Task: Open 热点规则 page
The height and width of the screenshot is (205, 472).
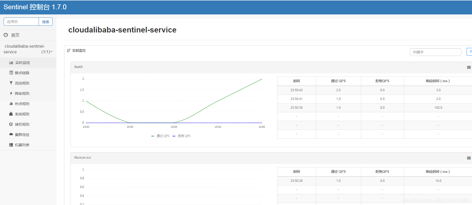Action: point(28,104)
